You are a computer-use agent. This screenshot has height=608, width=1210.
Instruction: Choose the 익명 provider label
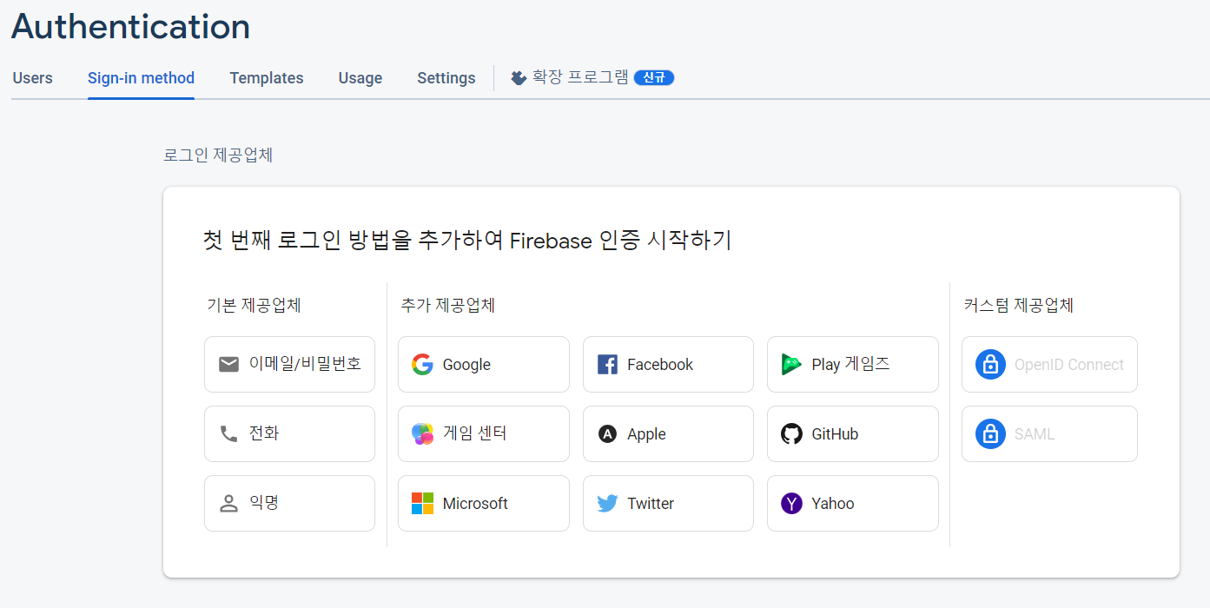click(264, 503)
